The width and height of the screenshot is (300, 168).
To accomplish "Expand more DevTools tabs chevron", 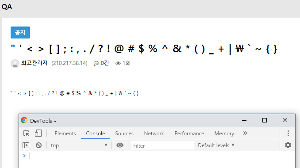I will pyautogui.click(x=245, y=133).
